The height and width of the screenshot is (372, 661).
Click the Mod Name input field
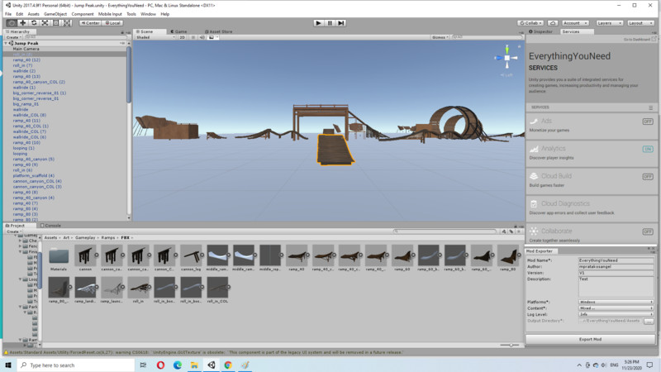616,260
